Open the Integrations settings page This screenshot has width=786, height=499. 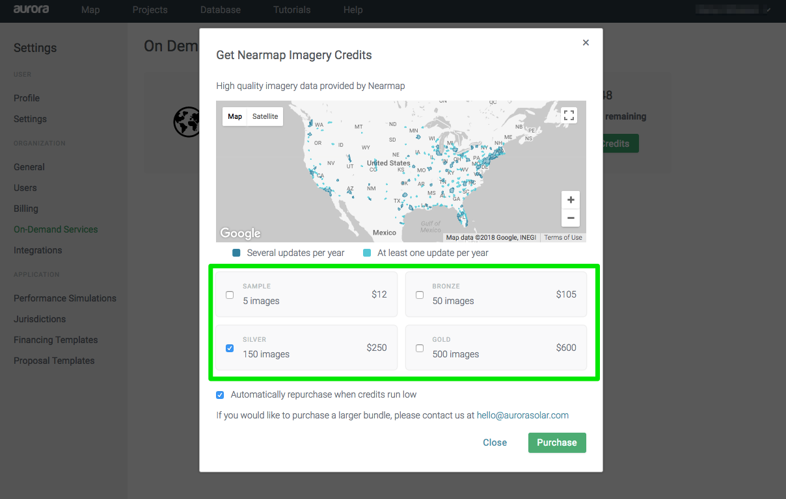point(38,250)
